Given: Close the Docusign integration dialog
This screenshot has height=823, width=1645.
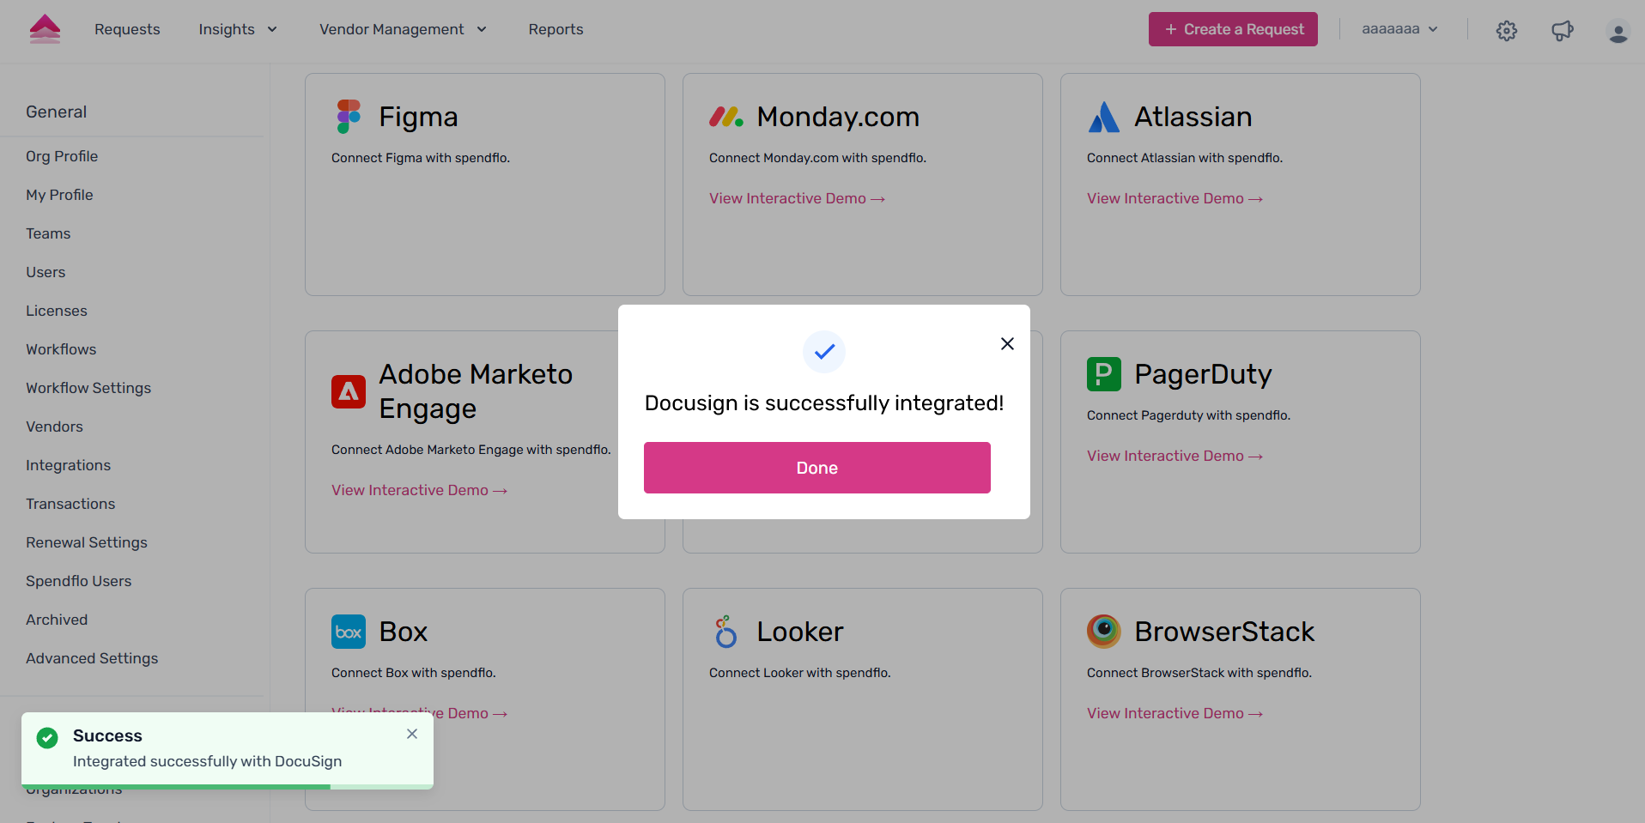Looking at the screenshot, I should pos(1007,343).
